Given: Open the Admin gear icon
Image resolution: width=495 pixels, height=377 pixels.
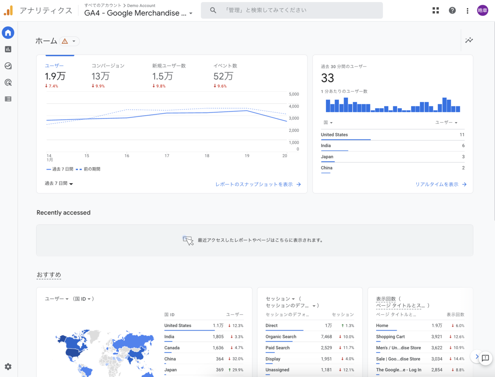Looking at the screenshot, I should point(8,367).
